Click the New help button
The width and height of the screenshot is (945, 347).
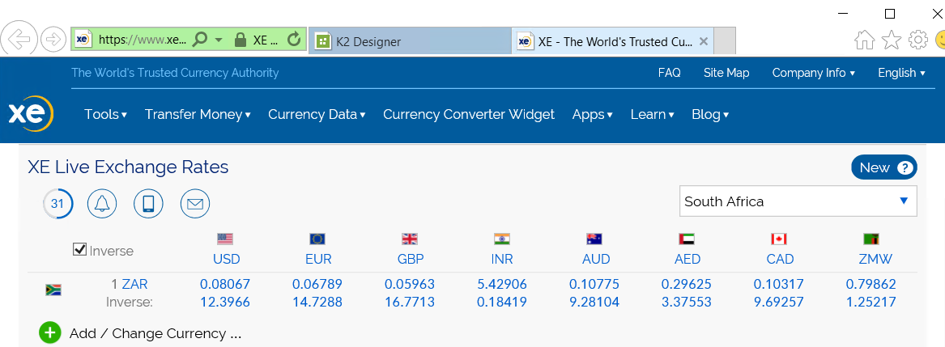coord(883,167)
